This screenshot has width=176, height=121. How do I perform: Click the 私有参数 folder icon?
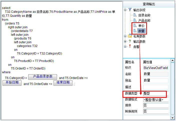[x=130, y=36]
